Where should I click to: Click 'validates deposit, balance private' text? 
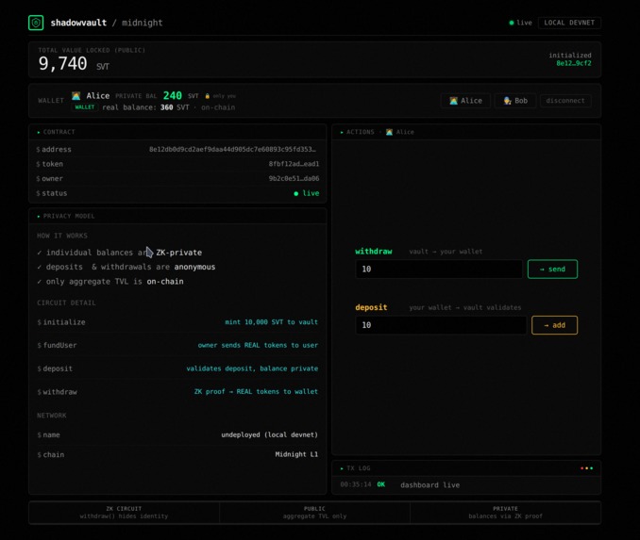point(252,368)
